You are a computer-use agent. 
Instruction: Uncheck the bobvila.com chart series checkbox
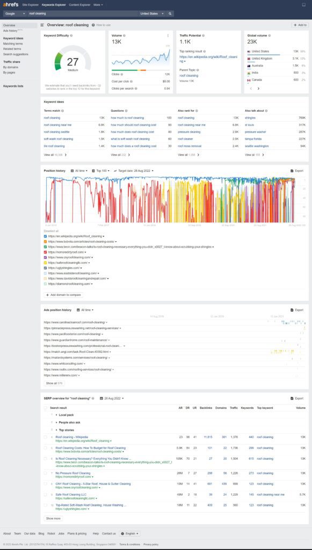45,242
